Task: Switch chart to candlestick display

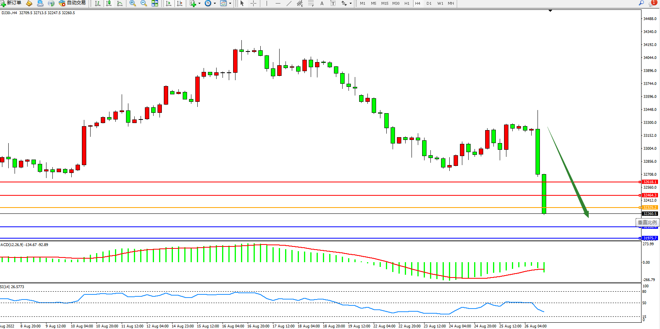Action: pos(109,3)
